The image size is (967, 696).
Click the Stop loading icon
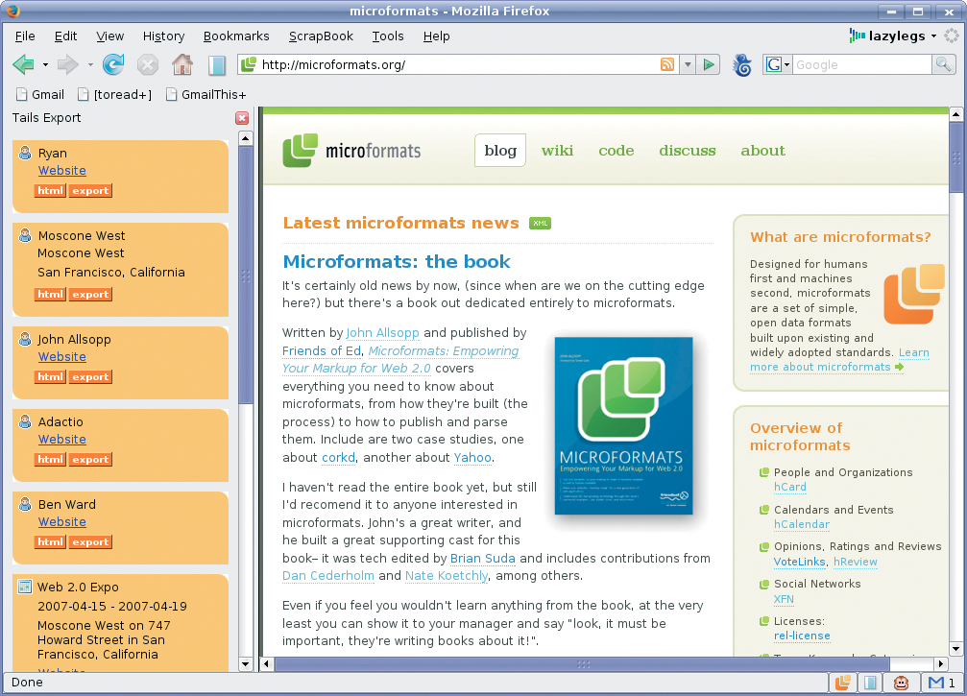pyautogui.click(x=147, y=64)
